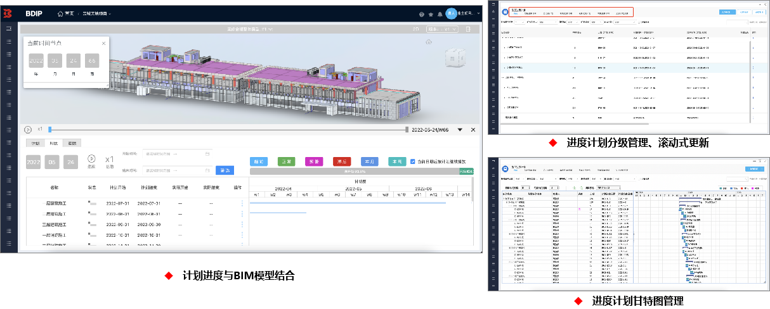This screenshot has width=770, height=309.
Task: Click the home view icon above the view cube
Action: [429, 42]
